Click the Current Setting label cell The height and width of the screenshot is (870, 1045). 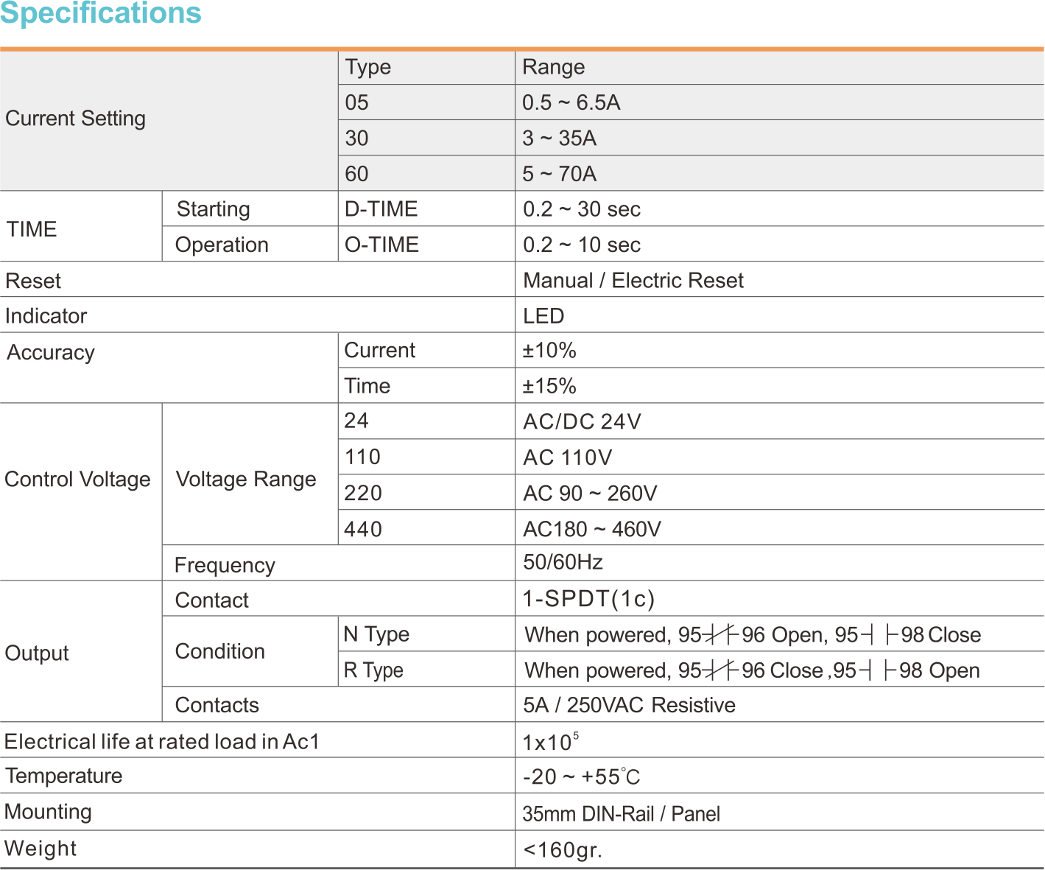75,119
